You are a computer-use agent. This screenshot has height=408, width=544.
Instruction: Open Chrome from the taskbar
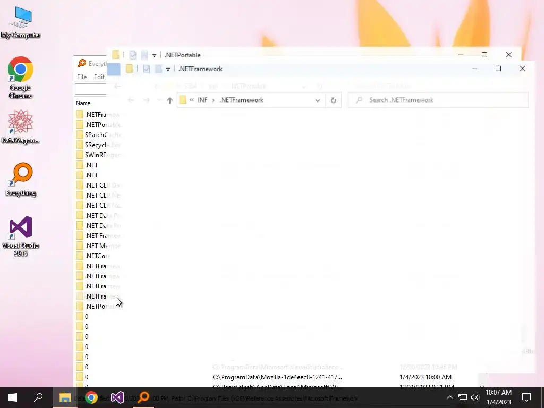point(91,397)
